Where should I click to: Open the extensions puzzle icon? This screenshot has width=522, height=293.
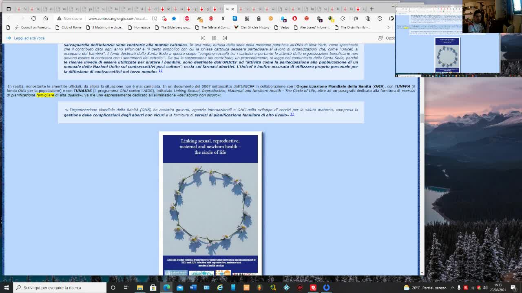point(343,18)
